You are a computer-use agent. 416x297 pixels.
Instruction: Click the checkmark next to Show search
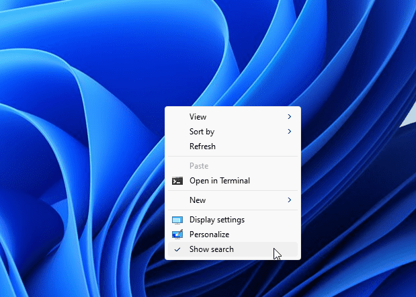click(x=177, y=249)
